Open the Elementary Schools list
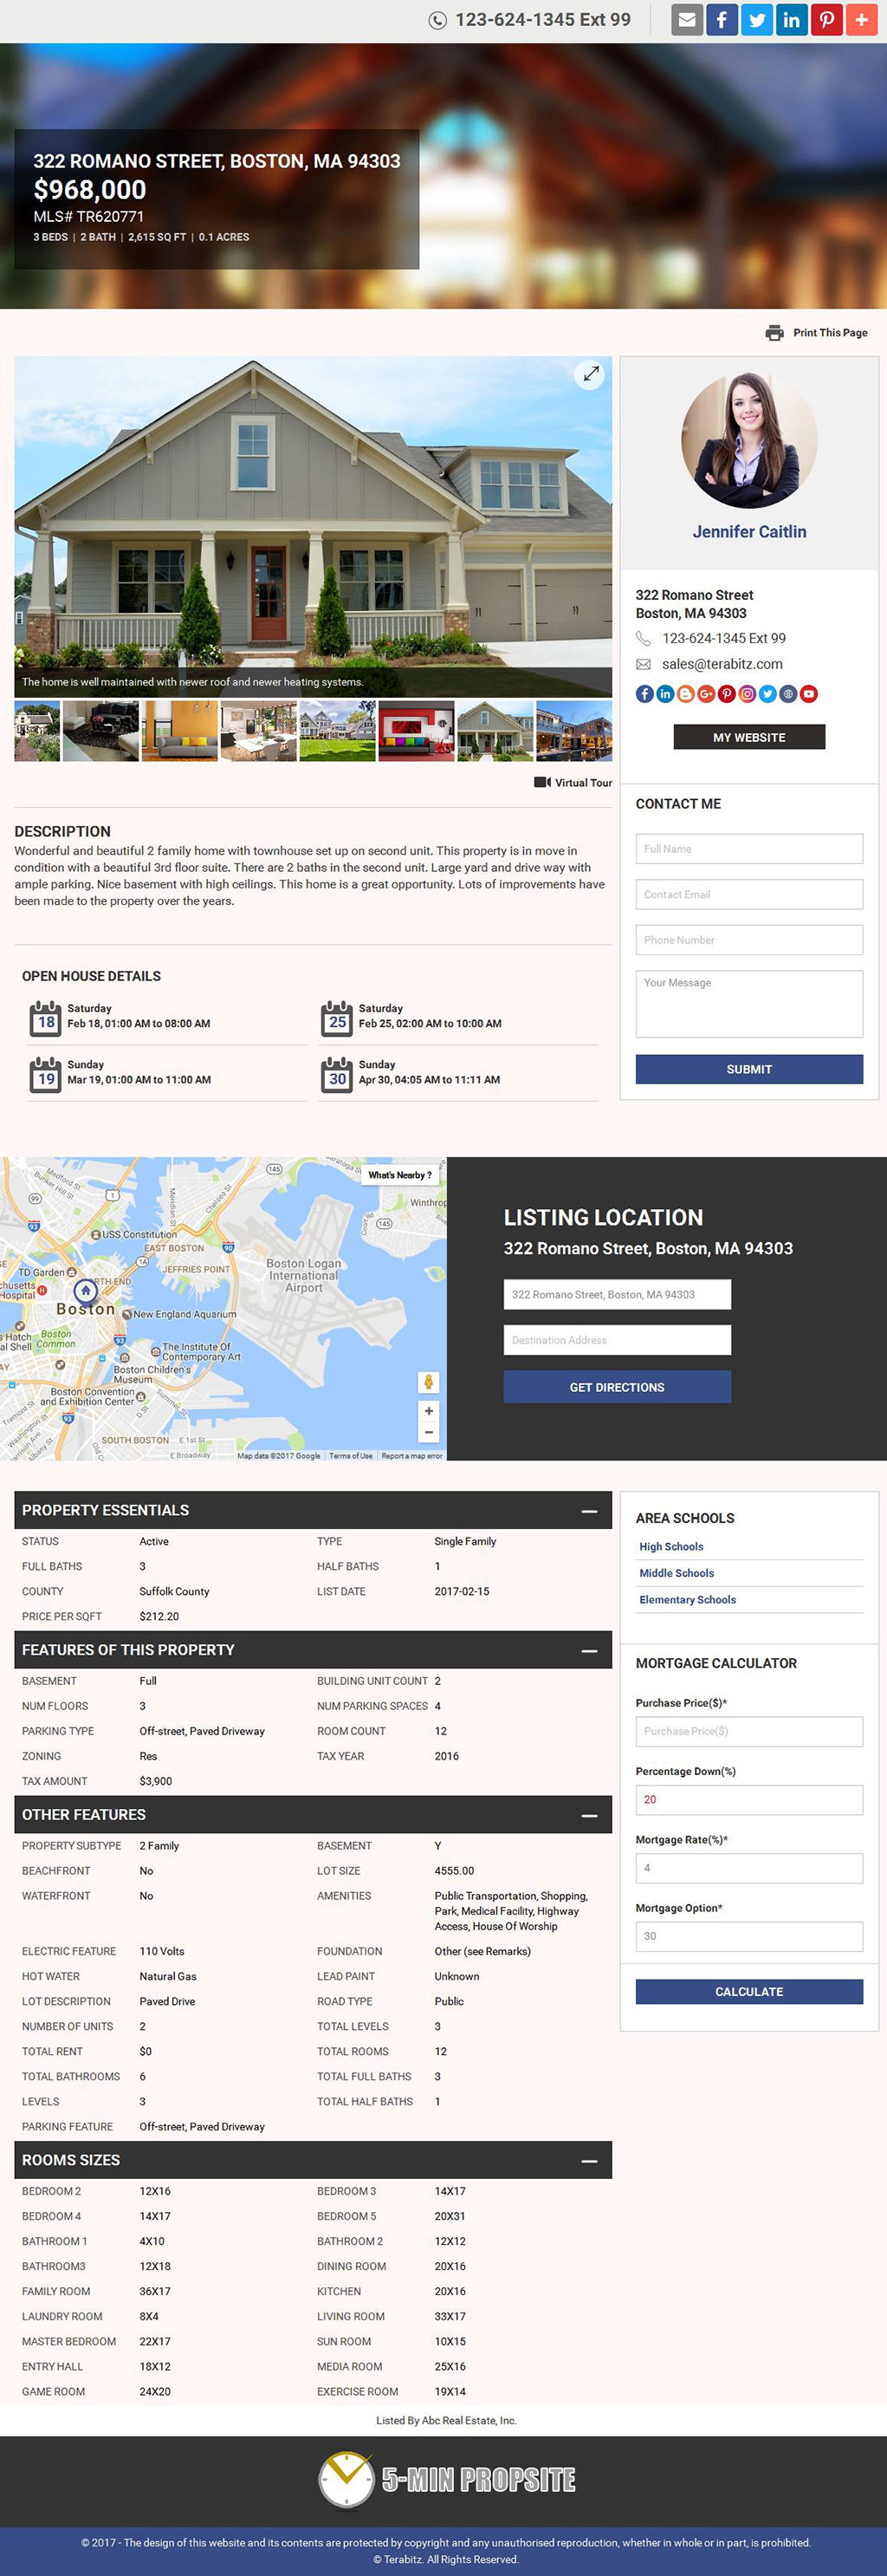 687,1600
